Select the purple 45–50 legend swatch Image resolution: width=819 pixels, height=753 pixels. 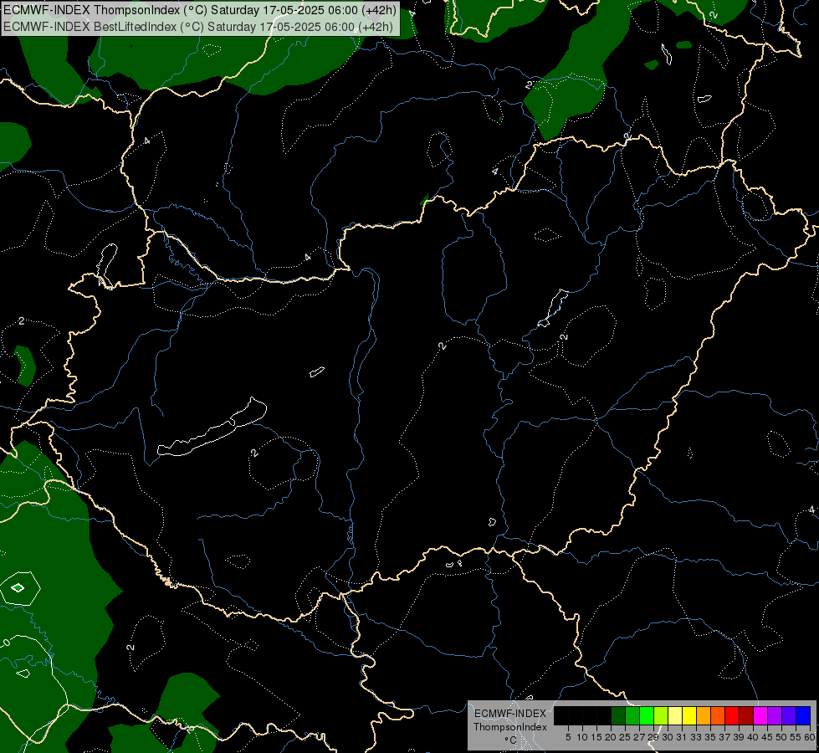pyautogui.click(x=775, y=715)
